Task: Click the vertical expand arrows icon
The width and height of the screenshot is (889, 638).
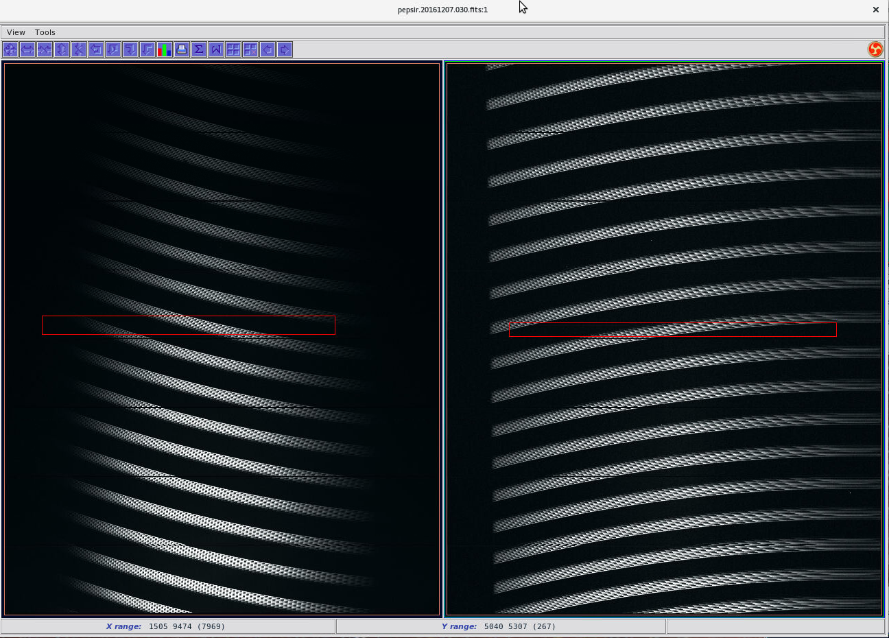Action: click(62, 49)
